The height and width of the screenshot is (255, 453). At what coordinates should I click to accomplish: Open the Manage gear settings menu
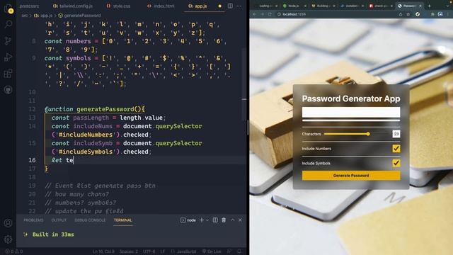(x=8, y=239)
